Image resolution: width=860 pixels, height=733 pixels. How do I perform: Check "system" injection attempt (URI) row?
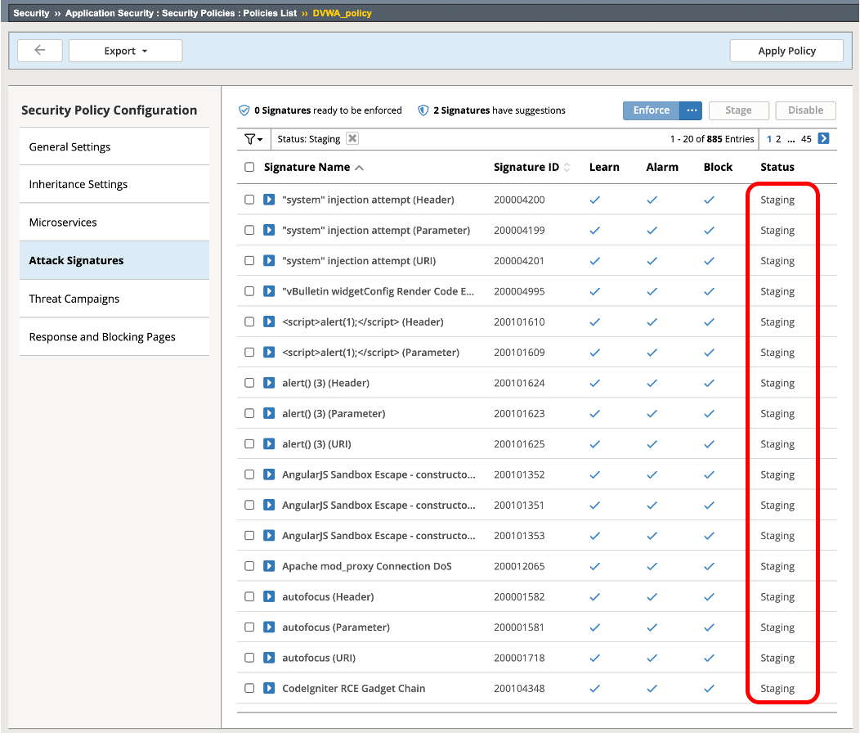tap(249, 260)
